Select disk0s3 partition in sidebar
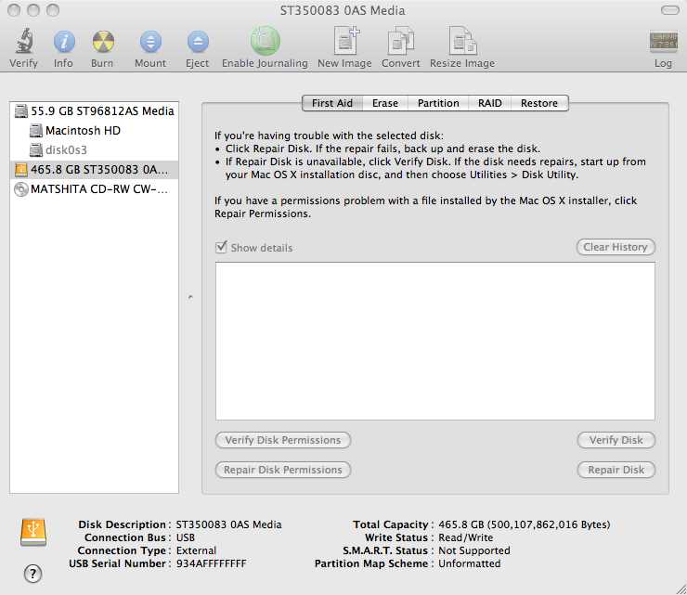 click(94, 149)
